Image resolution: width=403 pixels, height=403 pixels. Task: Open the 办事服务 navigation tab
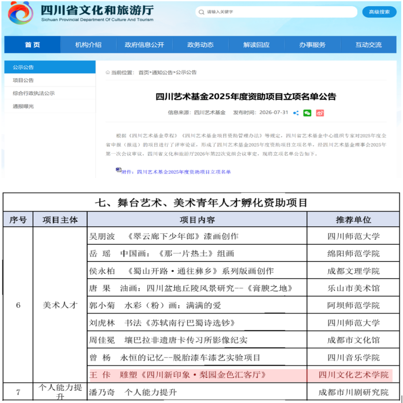pyautogui.click(x=312, y=45)
